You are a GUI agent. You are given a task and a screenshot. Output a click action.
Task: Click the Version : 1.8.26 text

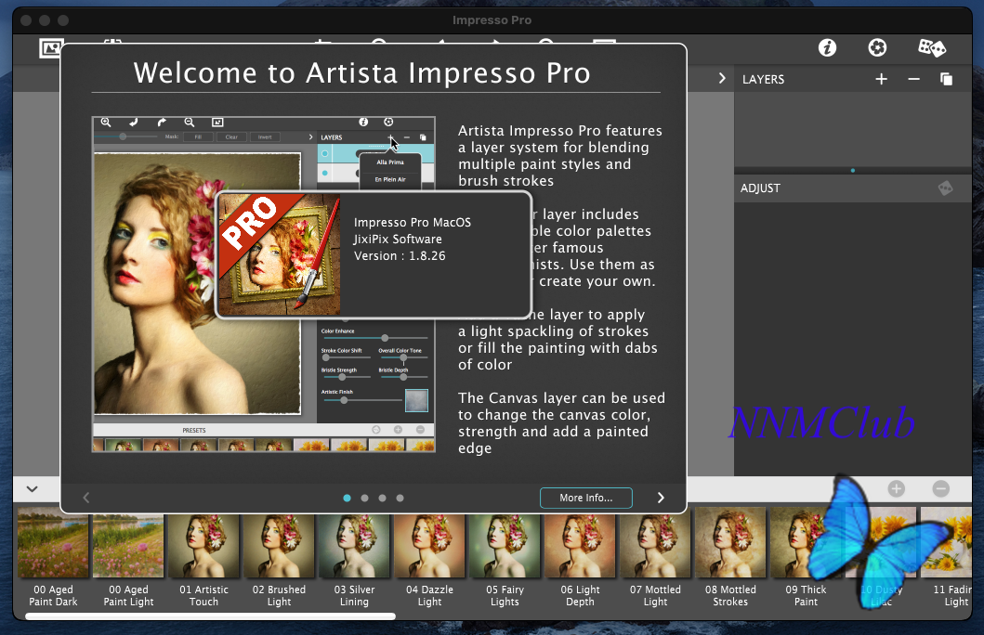400,255
